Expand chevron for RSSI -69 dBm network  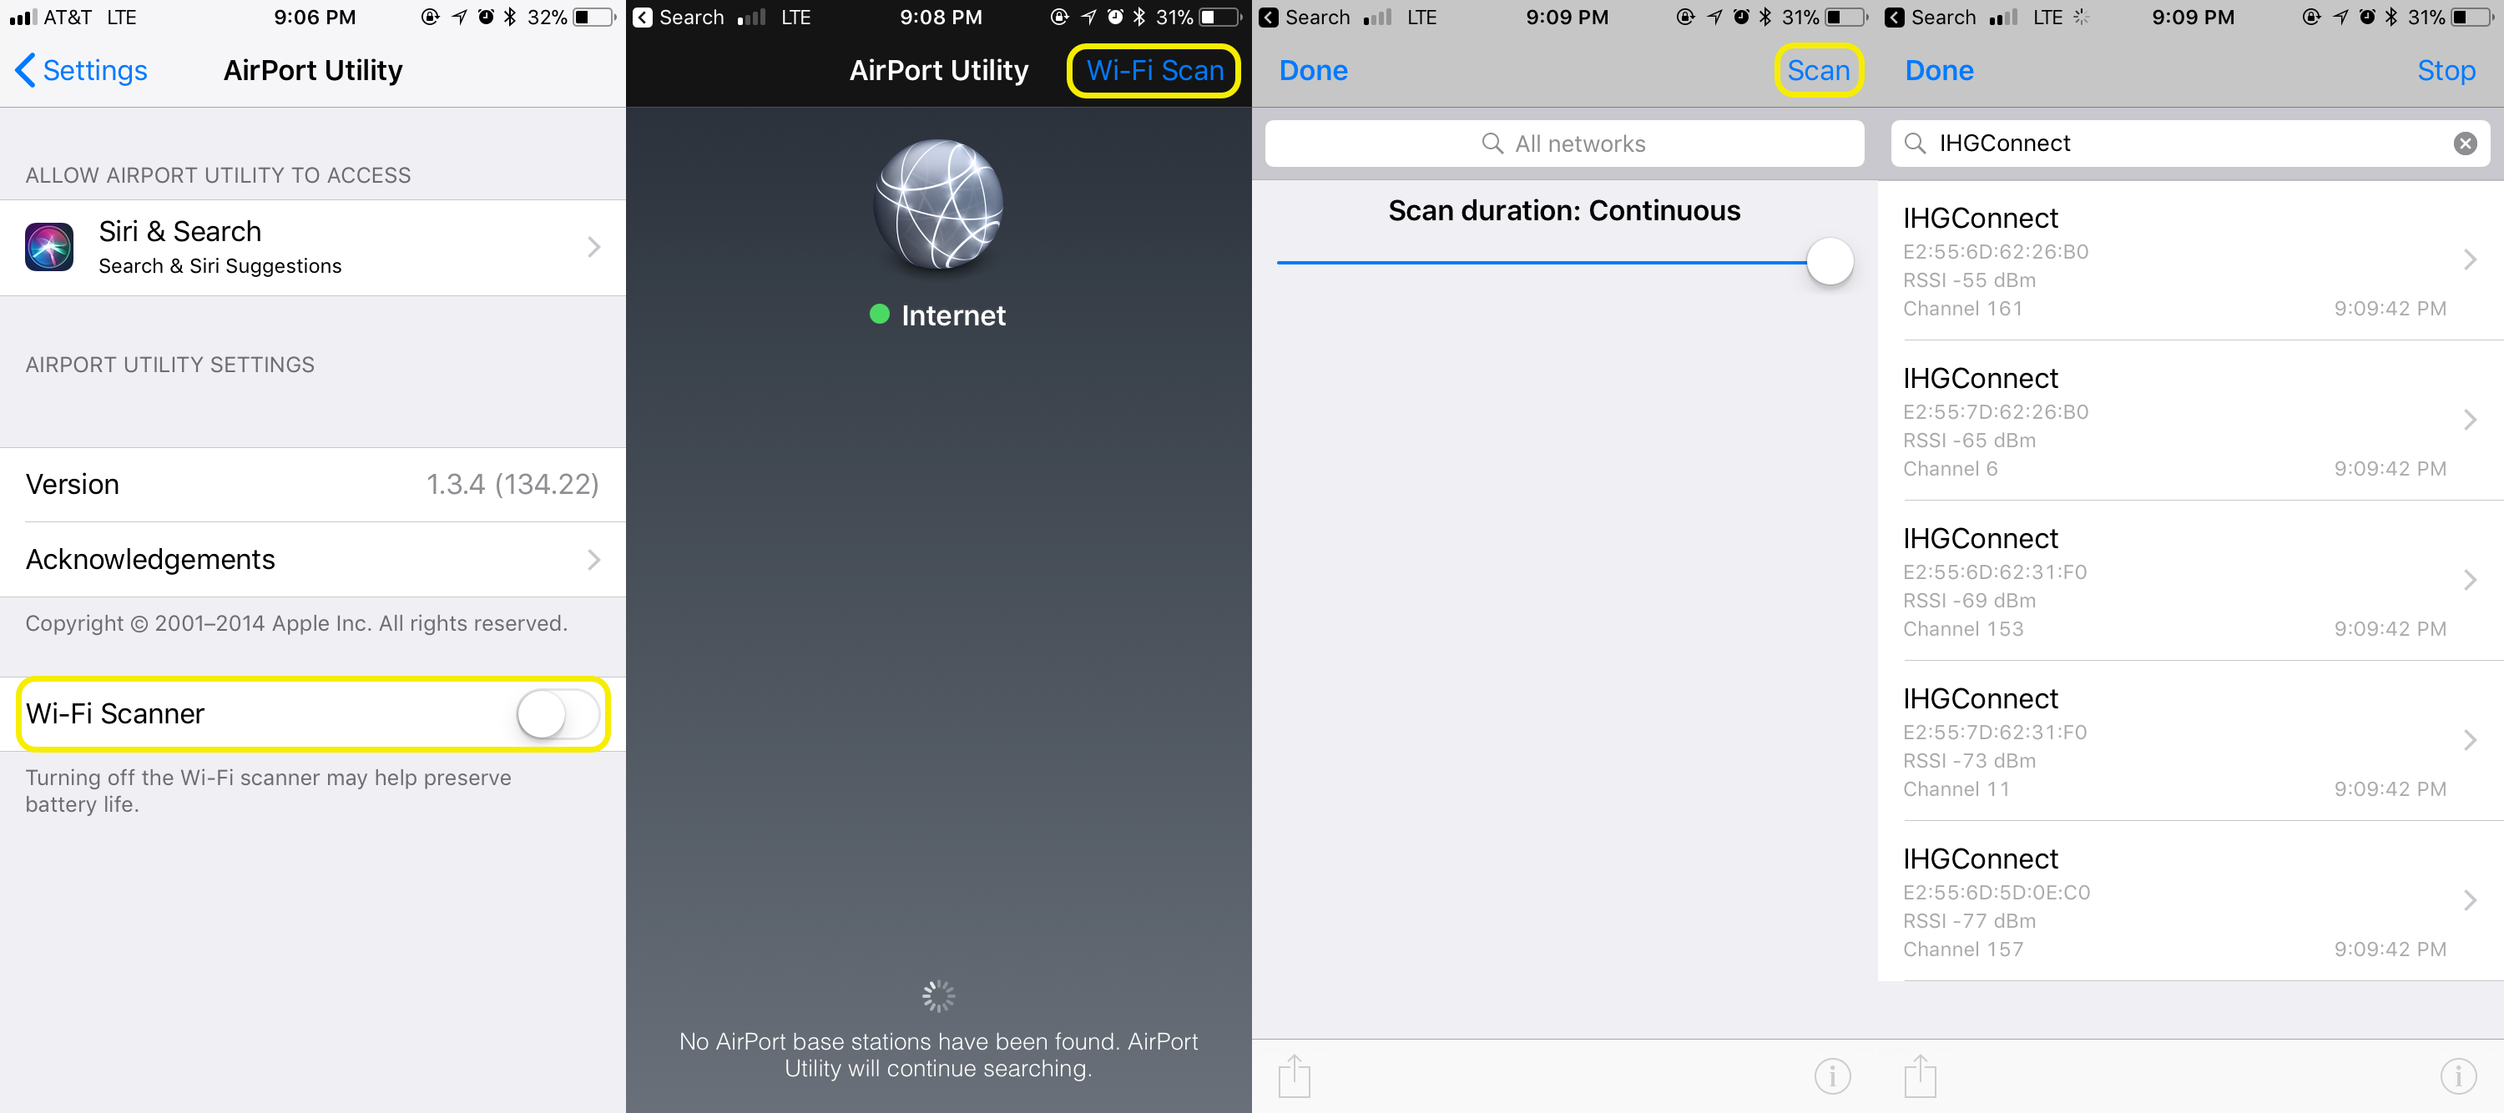pos(2470,581)
